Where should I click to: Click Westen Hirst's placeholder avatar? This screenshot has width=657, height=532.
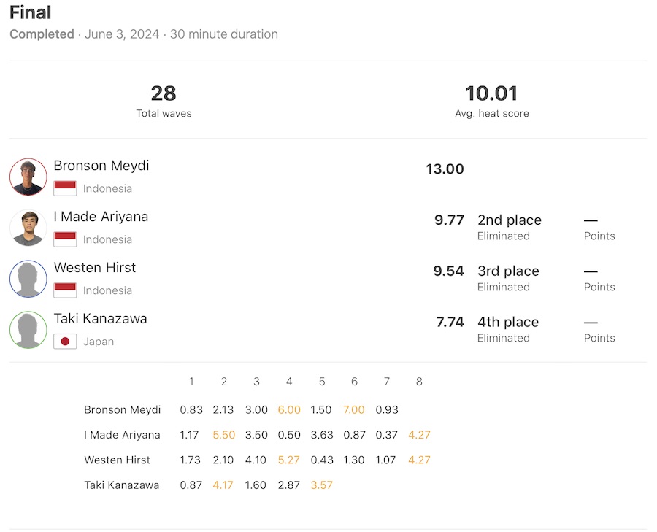click(28, 279)
